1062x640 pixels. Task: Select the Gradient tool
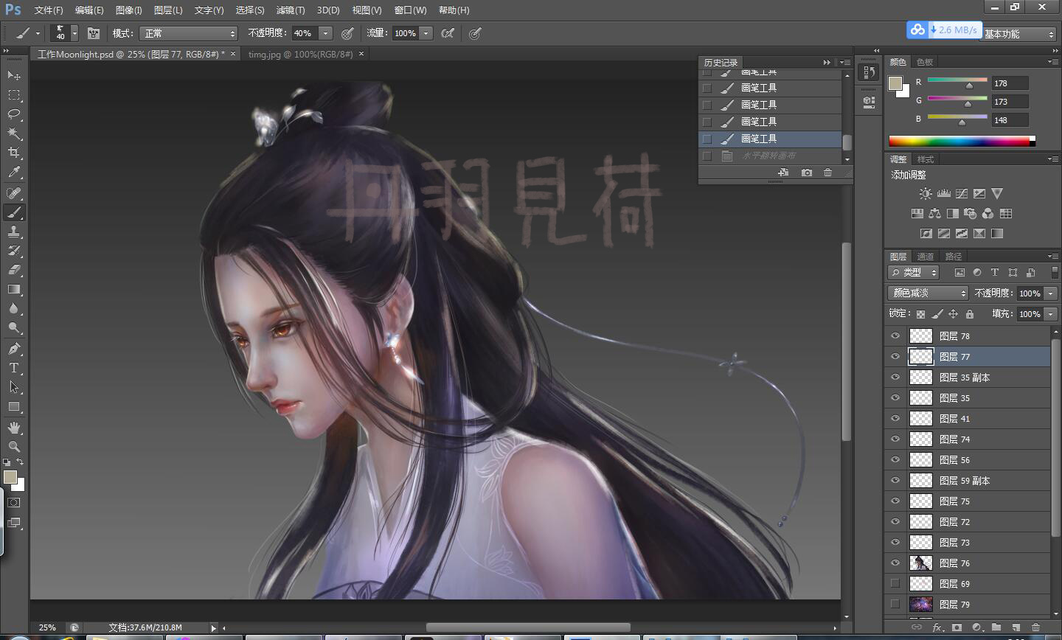(x=14, y=289)
